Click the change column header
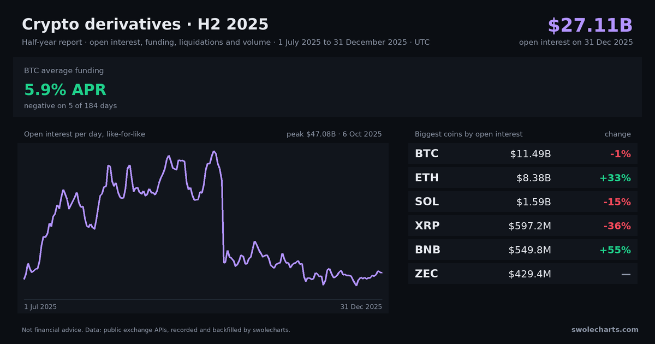The height and width of the screenshot is (344, 655). coord(617,134)
